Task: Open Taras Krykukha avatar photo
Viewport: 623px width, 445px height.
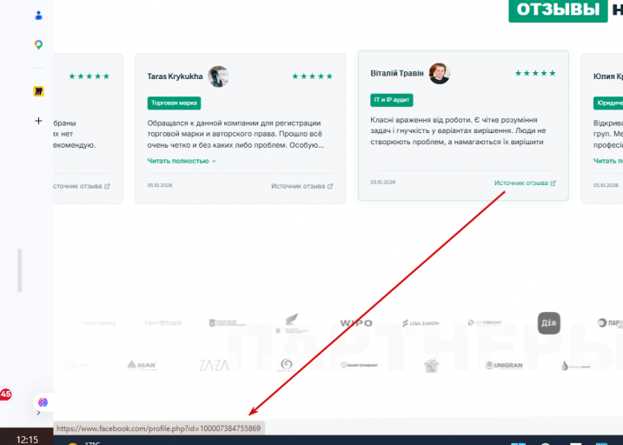Action: (x=218, y=76)
